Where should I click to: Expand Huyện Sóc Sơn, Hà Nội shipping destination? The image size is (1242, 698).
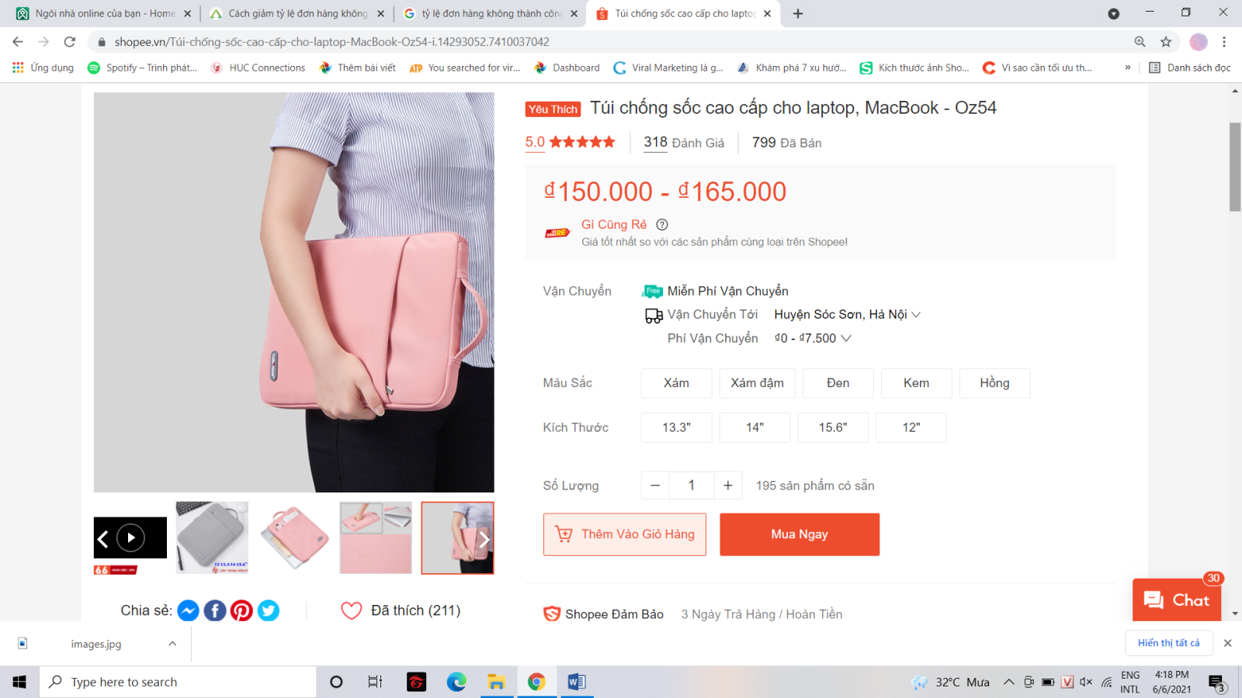tap(848, 315)
